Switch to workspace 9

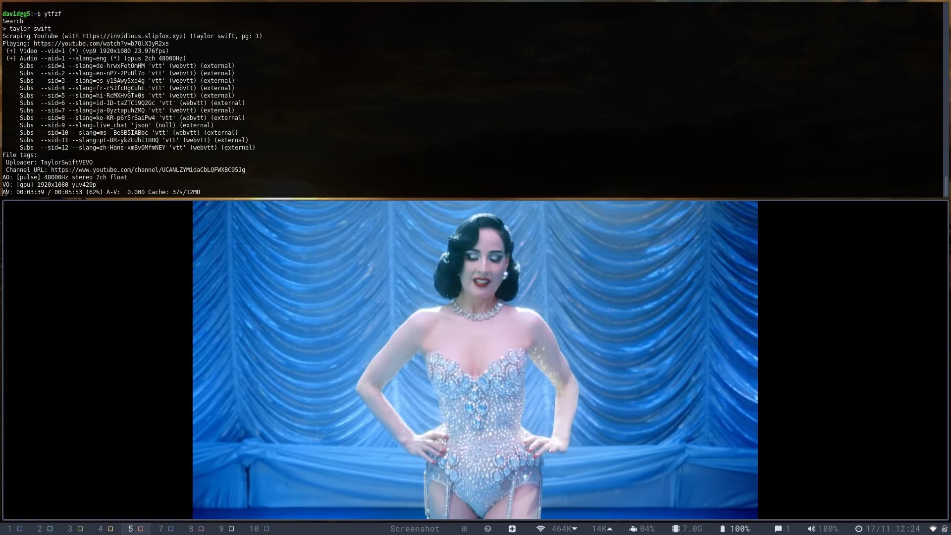226,529
